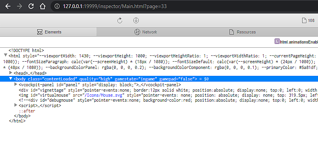
Task: Switch to the Elements tab
Action: coord(49,32)
